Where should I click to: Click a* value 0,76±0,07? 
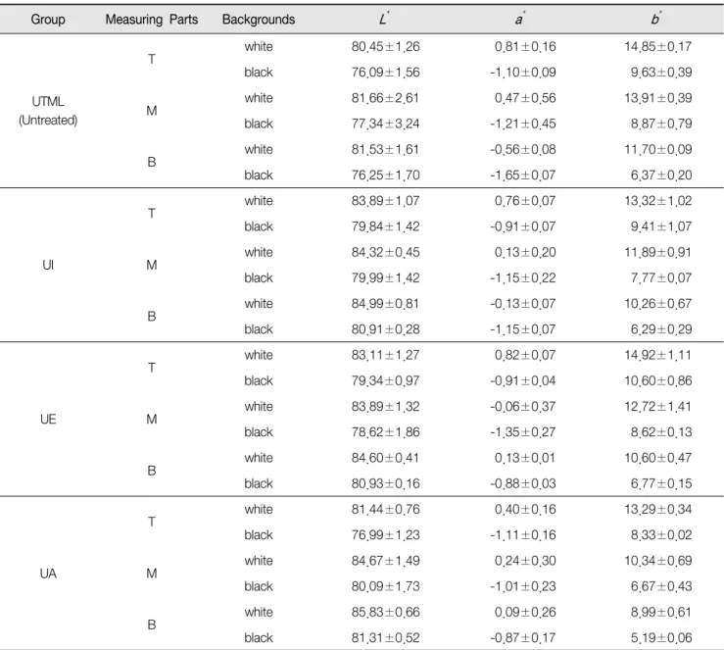click(525, 201)
